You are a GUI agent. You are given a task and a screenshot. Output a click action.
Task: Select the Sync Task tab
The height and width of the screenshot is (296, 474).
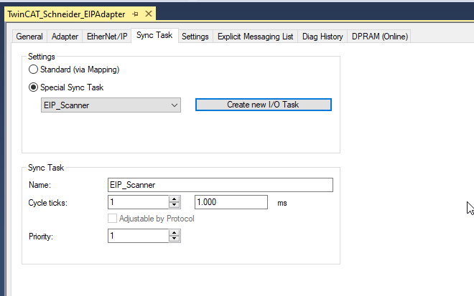[154, 35]
